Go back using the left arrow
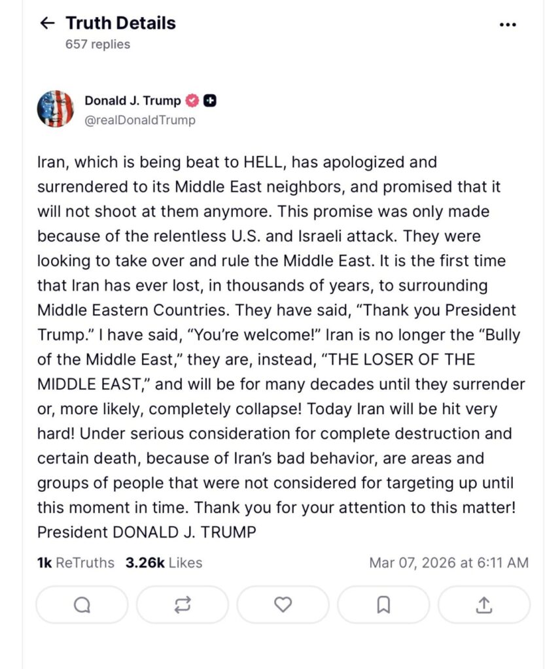This screenshot has width=560, height=669. 47,24
